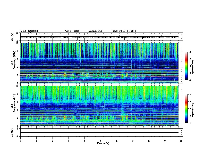This screenshot has width=204, height=158.
Task: Click the time axis tick label 3
Action: point(69,141)
